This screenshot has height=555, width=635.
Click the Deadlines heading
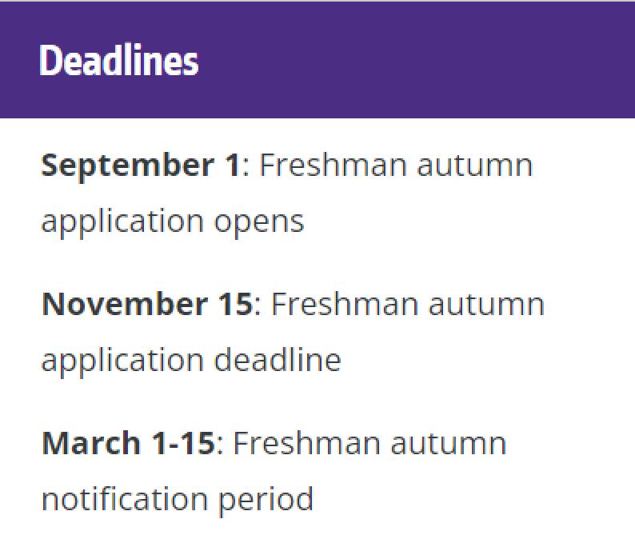[119, 62]
